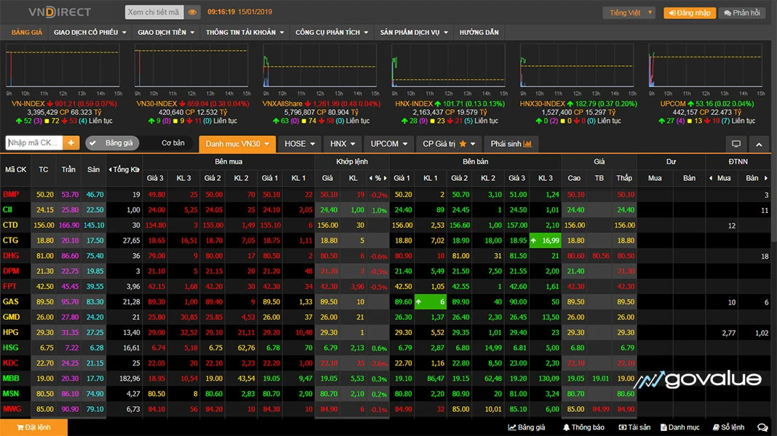
Task: Click the Phái sinh derivatives chart tab
Action: [x=511, y=144]
